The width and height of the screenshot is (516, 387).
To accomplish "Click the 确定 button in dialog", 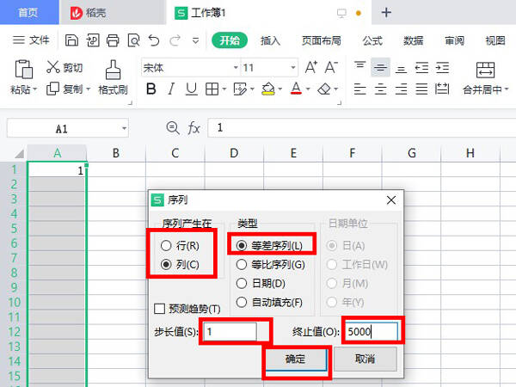I will coord(296,359).
